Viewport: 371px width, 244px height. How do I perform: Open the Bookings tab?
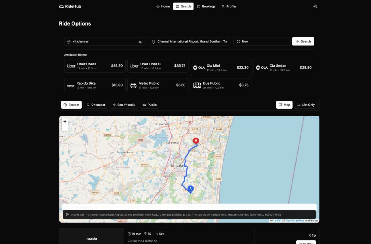click(x=206, y=6)
